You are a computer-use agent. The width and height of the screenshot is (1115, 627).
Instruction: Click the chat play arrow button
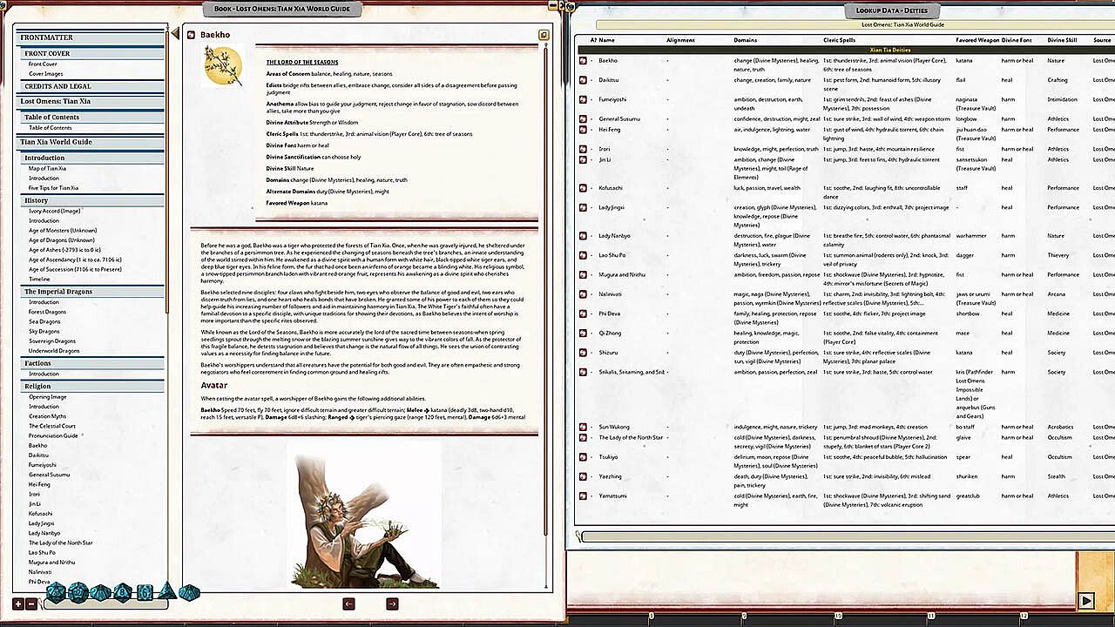[x=1085, y=600]
